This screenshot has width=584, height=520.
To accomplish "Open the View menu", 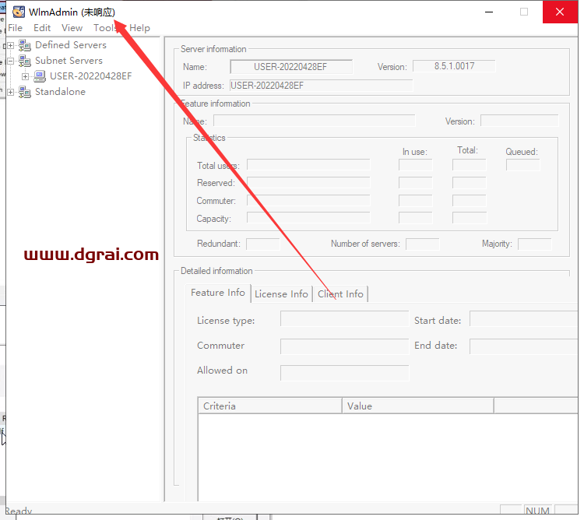I will [72, 28].
